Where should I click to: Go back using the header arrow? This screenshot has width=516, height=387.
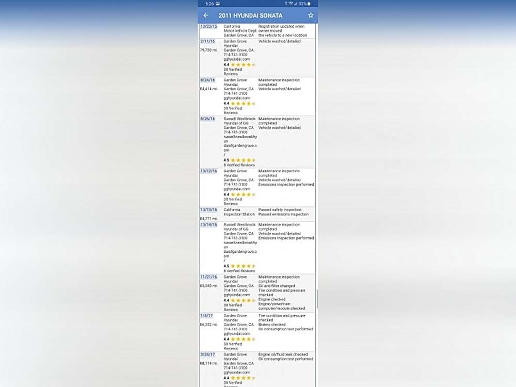pyautogui.click(x=206, y=15)
